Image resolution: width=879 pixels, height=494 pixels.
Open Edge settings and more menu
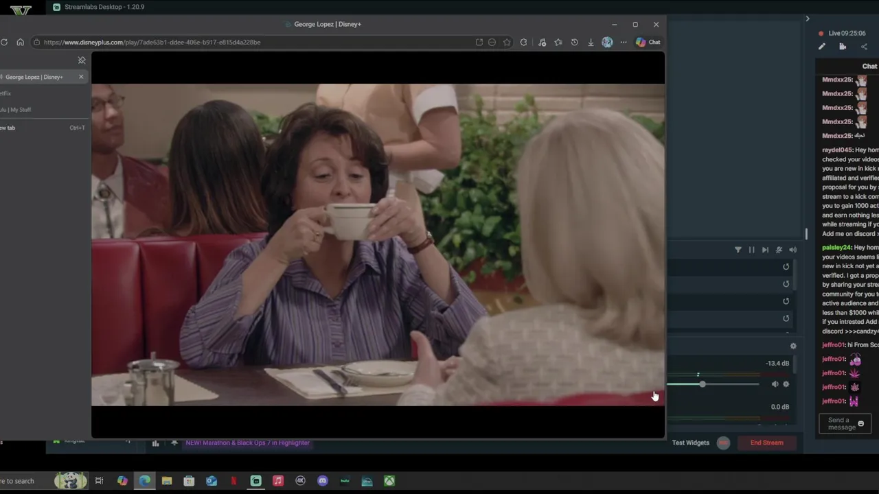pyautogui.click(x=624, y=42)
